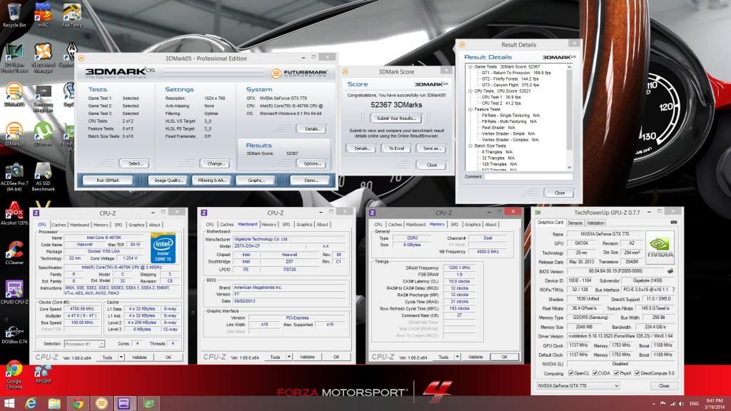This screenshot has width=731, height=411.
Task: Open Alcohol 120% desktop shortcut
Action: click(x=14, y=213)
